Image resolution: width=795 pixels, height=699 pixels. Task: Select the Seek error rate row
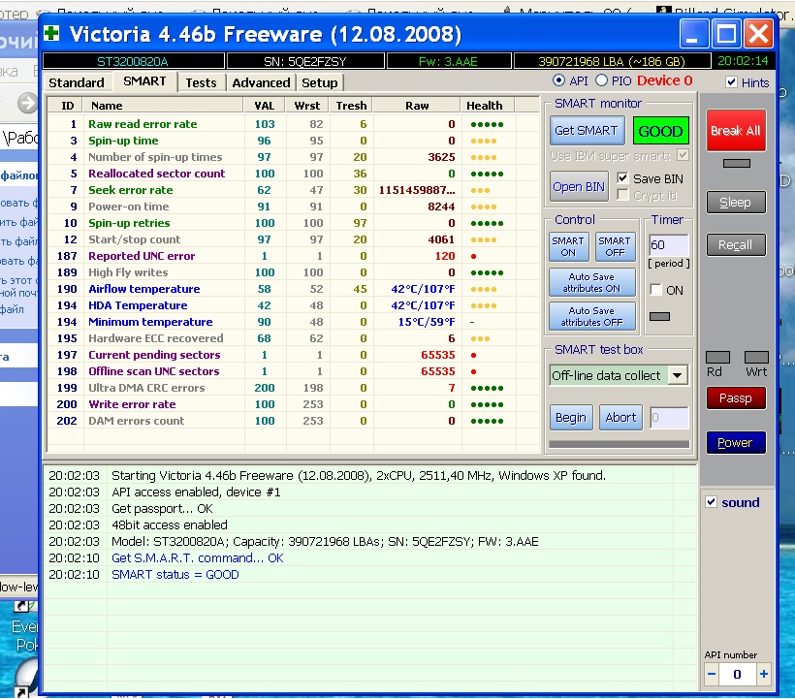[x=293, y=190]
